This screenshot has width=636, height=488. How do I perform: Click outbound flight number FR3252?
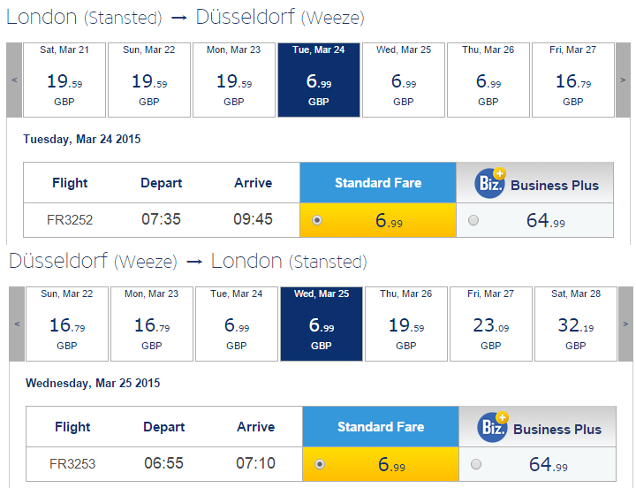[70, 219]
